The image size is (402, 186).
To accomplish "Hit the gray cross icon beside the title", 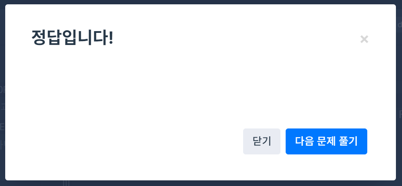I will tap(364, 39).
